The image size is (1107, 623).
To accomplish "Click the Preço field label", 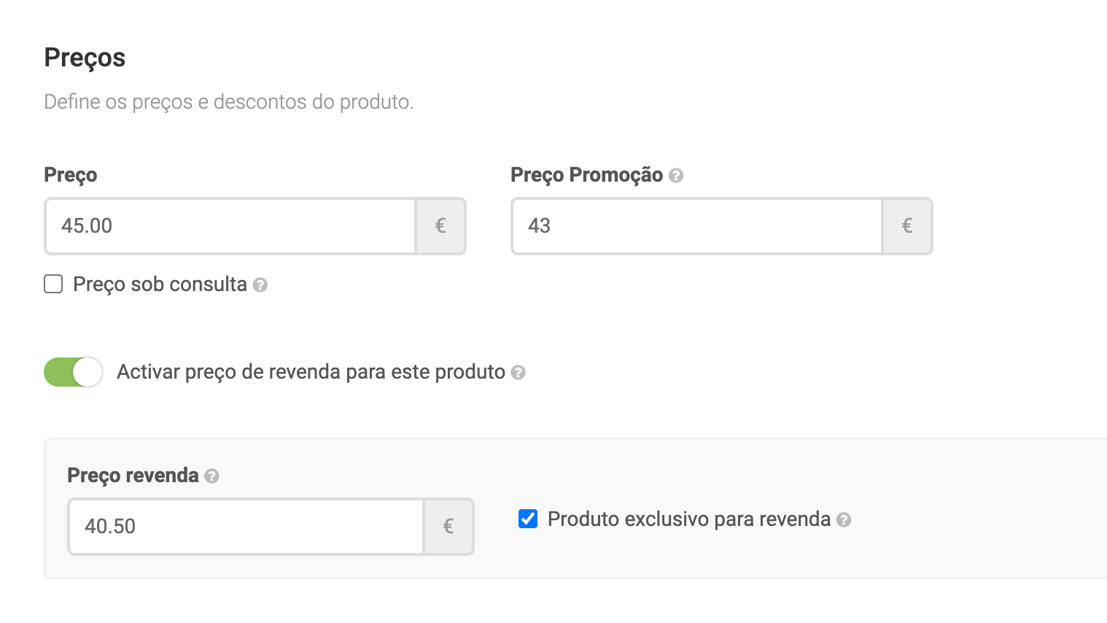I will (70, 175).
